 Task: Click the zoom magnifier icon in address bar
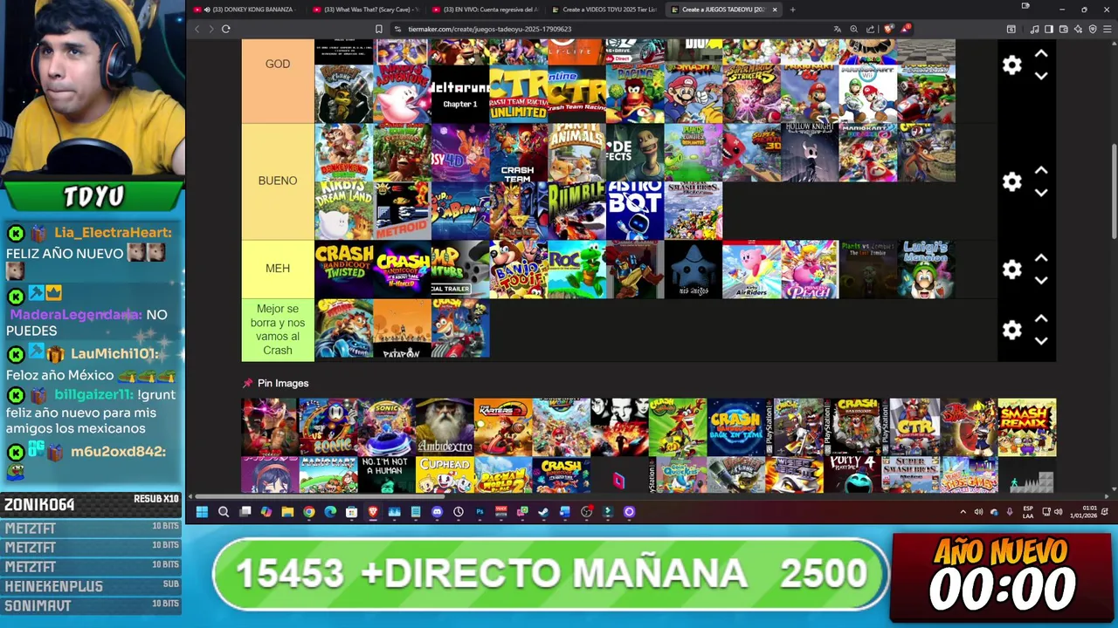(854, 29)
